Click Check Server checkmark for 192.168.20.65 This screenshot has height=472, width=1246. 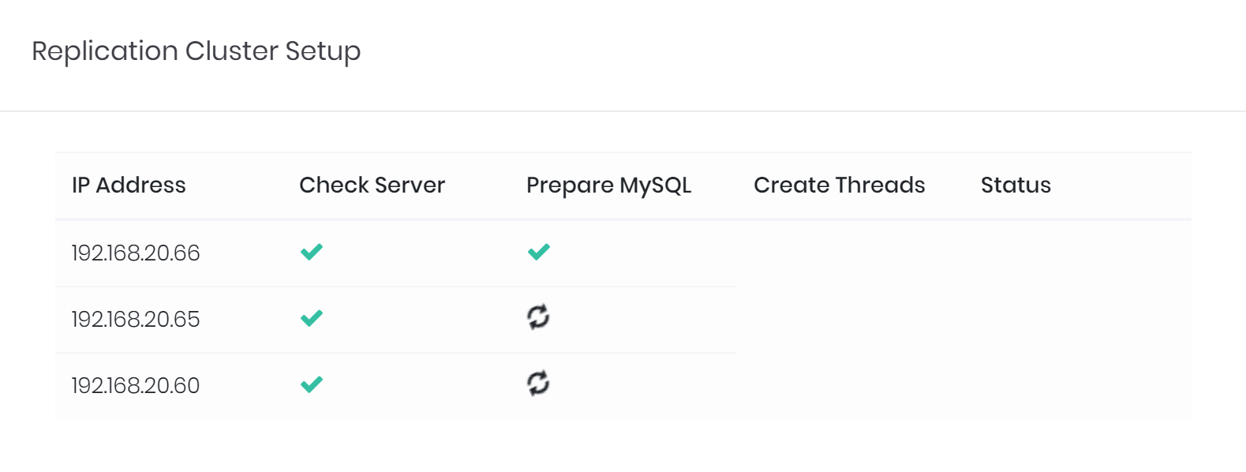(312, 318)
